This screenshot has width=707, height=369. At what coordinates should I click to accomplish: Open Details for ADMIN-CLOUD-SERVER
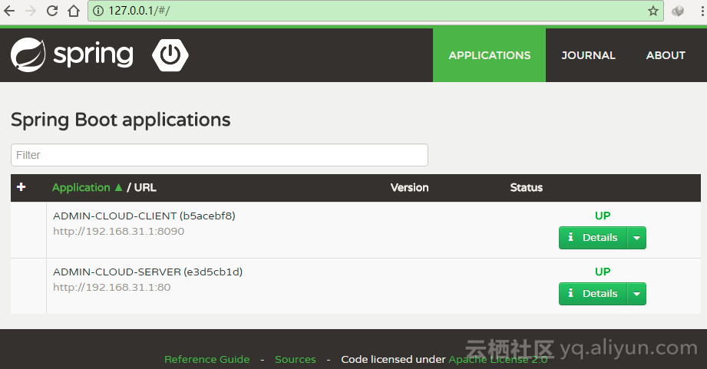pyautogui.click(x=593, y=293)
